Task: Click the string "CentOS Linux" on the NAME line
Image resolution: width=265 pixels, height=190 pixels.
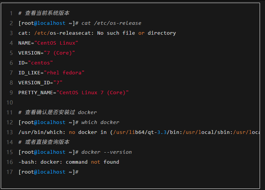Action: coord(56,43)
